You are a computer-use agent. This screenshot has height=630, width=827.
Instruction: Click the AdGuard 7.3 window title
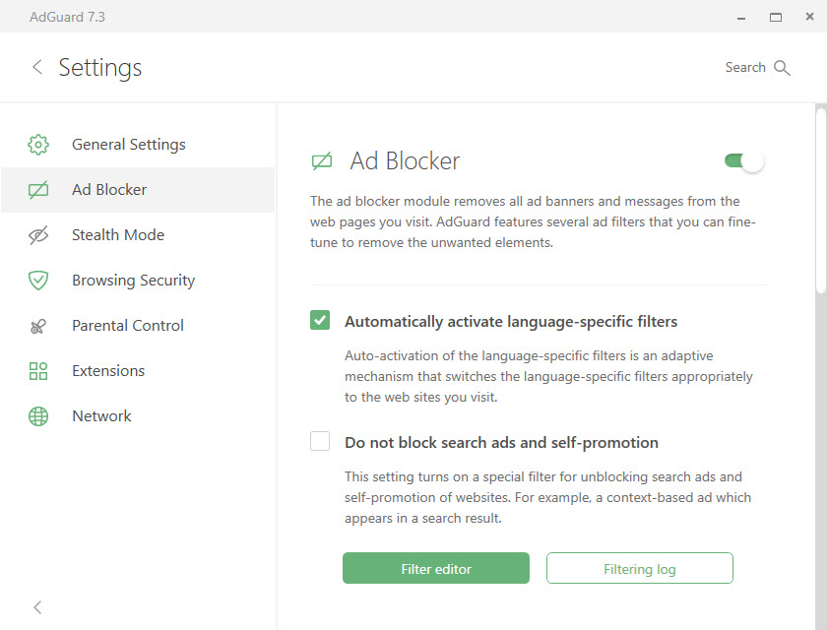(68, 17)
